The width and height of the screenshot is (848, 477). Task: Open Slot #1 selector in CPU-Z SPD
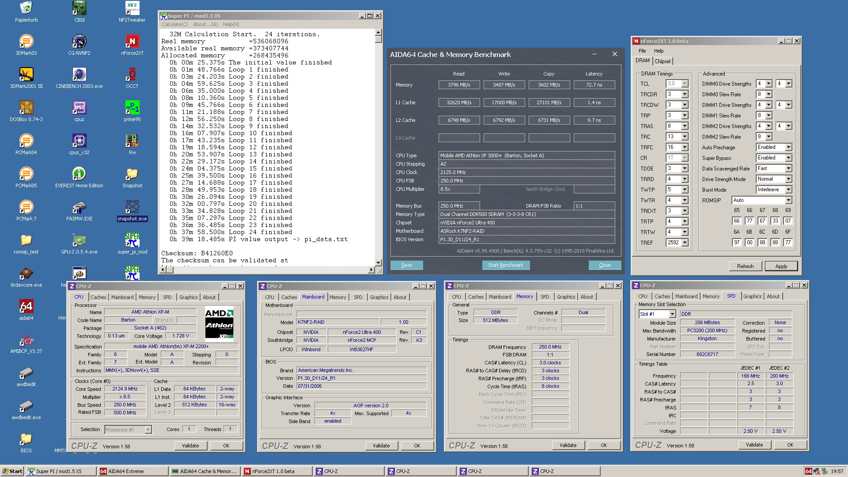(x=672, y=314)
